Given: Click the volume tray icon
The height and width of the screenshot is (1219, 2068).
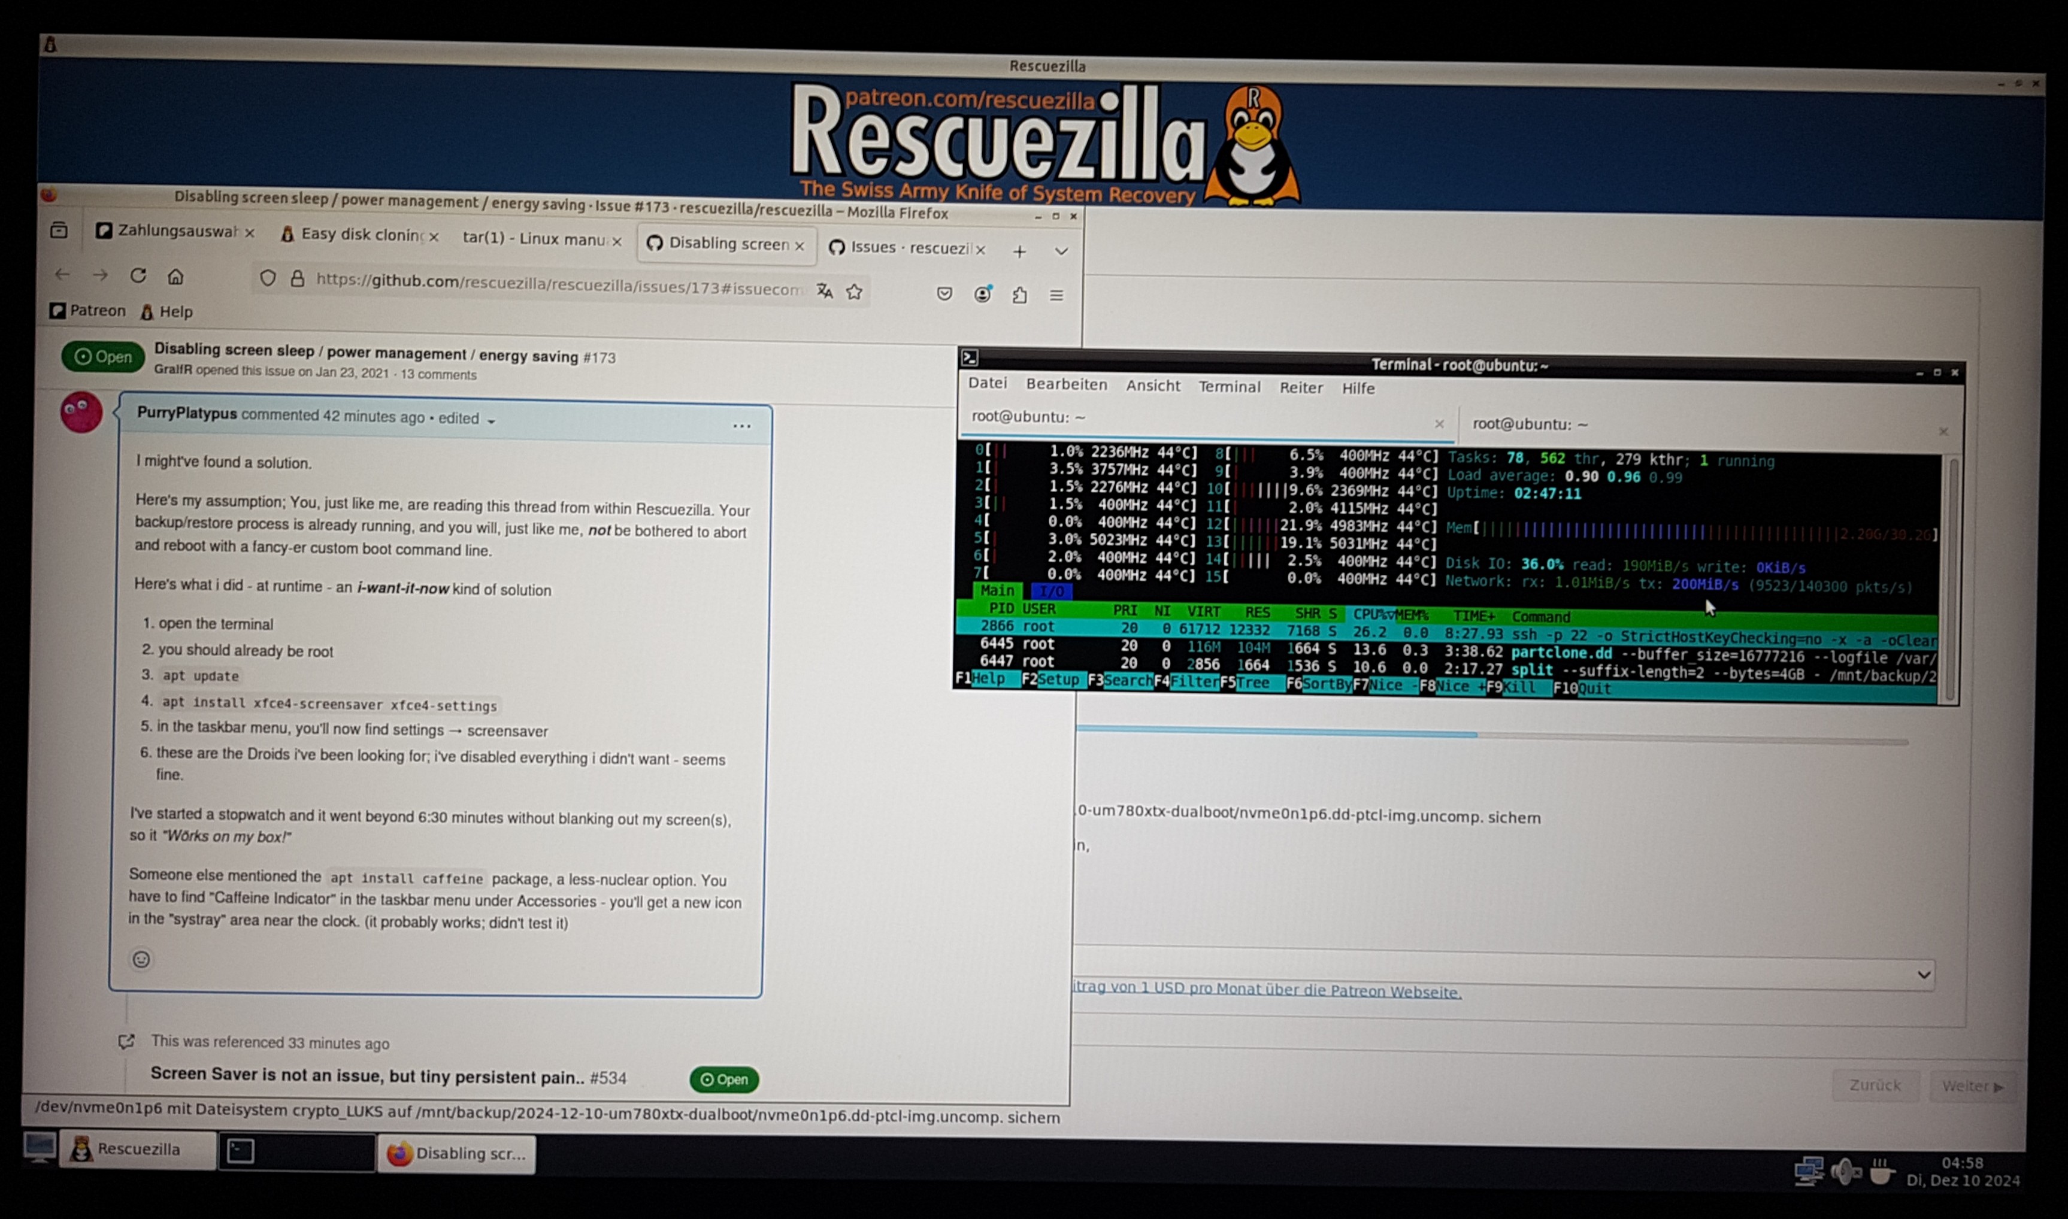Looking at the screenshot, I should (x=1846, y=1172).
